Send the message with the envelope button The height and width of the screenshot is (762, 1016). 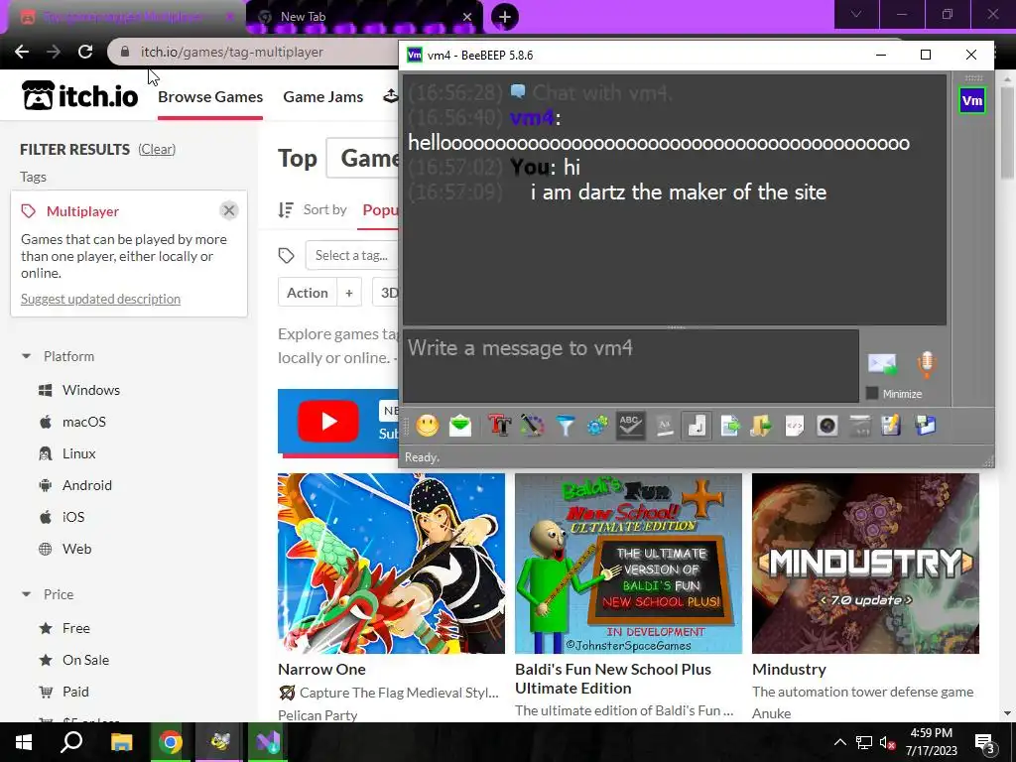click(882, 364)
